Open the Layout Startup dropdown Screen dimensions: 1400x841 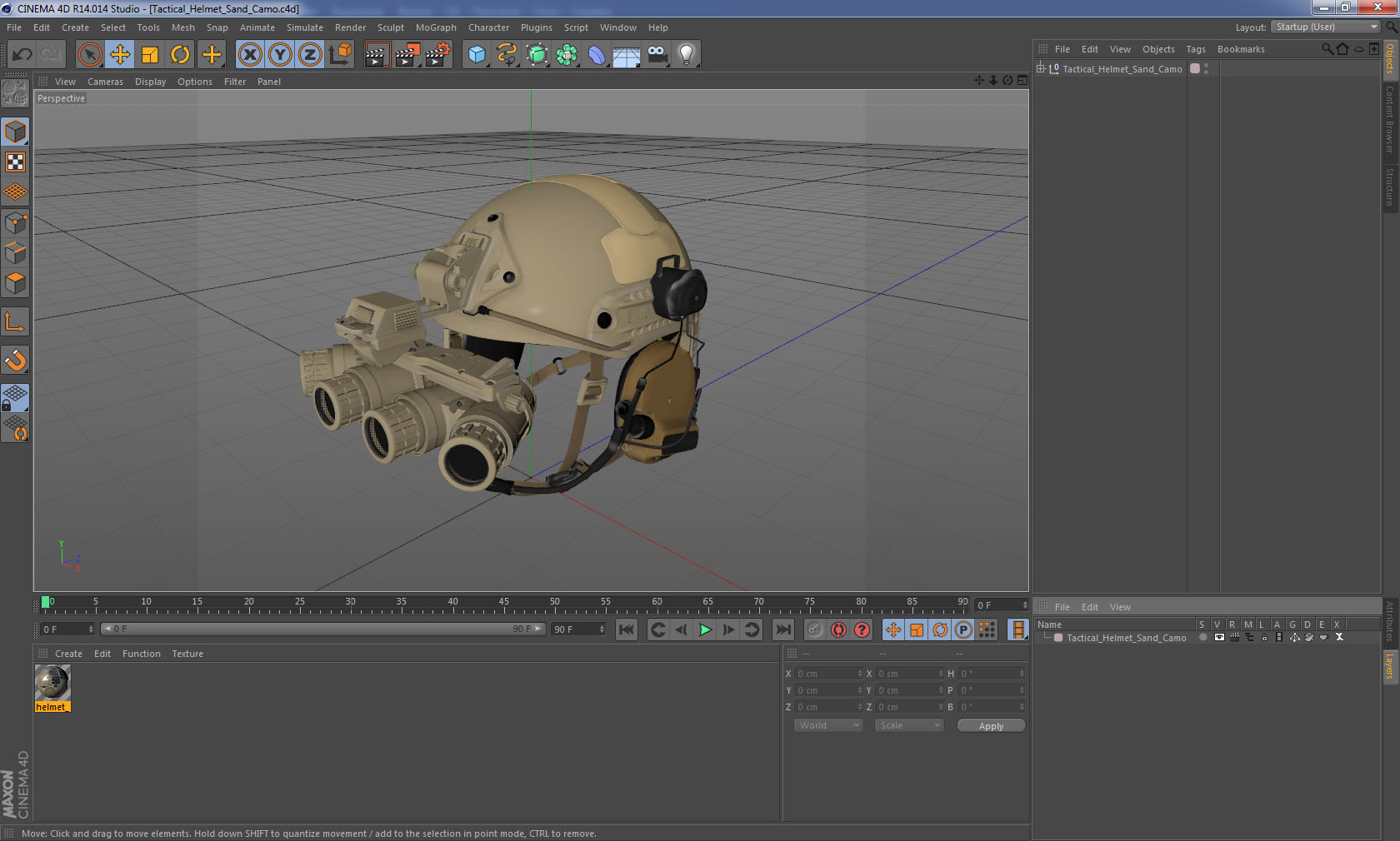point(1326,27)
